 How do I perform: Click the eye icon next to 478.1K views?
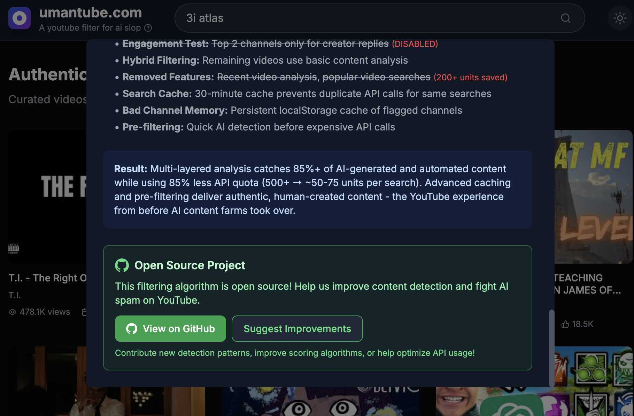(x=13, y=312)
